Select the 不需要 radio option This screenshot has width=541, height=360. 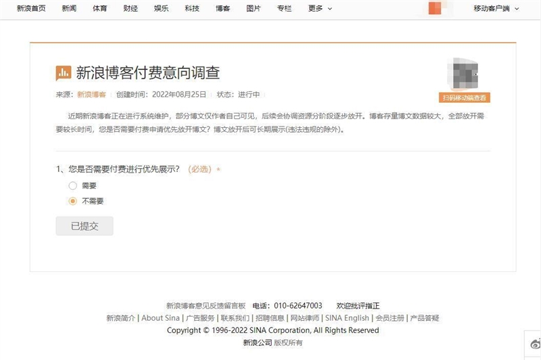pos(72,201)
